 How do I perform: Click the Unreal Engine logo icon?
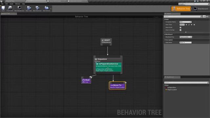(x=1, y=1)
